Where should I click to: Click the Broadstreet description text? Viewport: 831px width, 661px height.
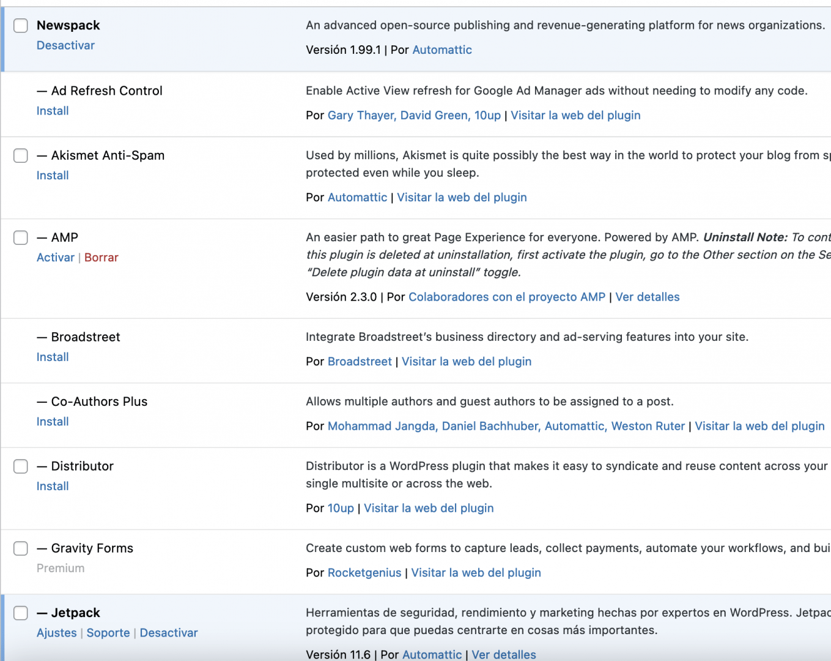pos(527,337)
